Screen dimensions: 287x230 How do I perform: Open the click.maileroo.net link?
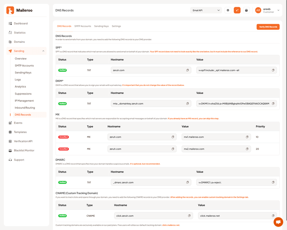coord(171,225)
